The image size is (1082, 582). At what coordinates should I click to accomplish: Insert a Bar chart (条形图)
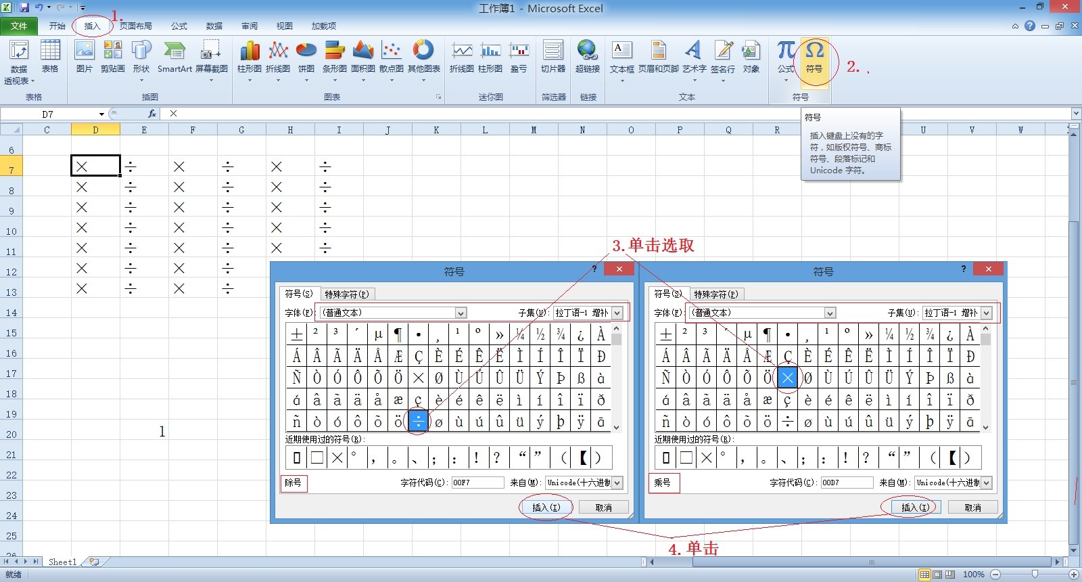point(335,61)
